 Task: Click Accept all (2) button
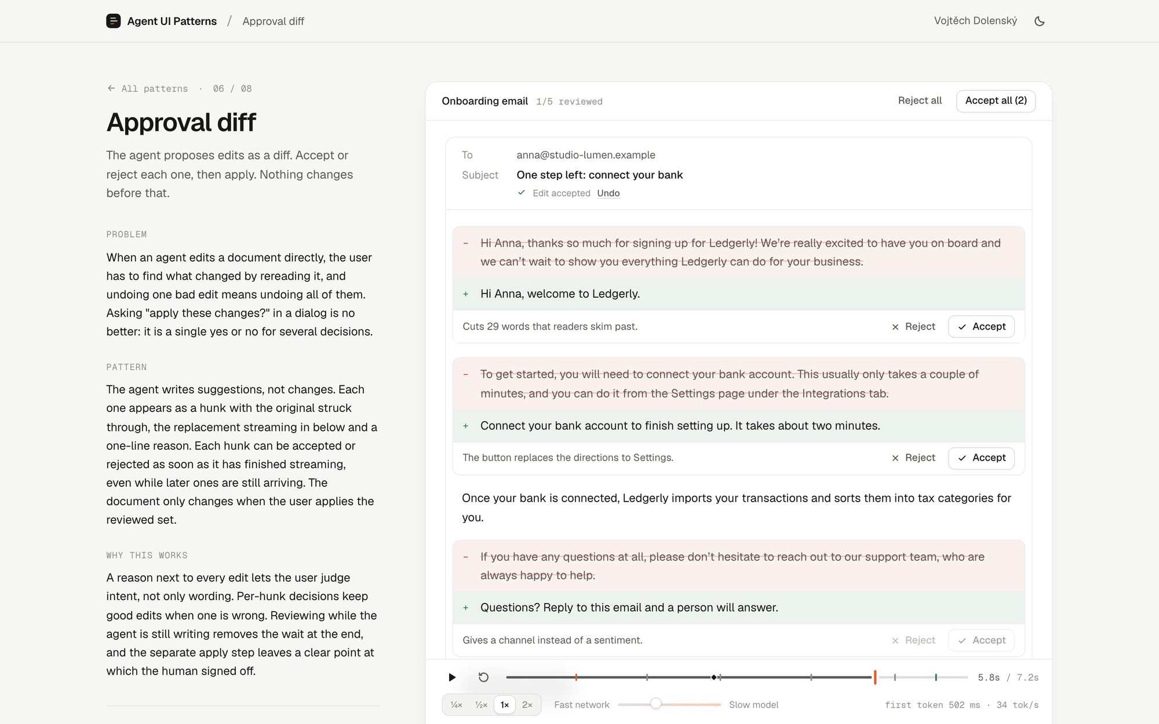point(996,101)
